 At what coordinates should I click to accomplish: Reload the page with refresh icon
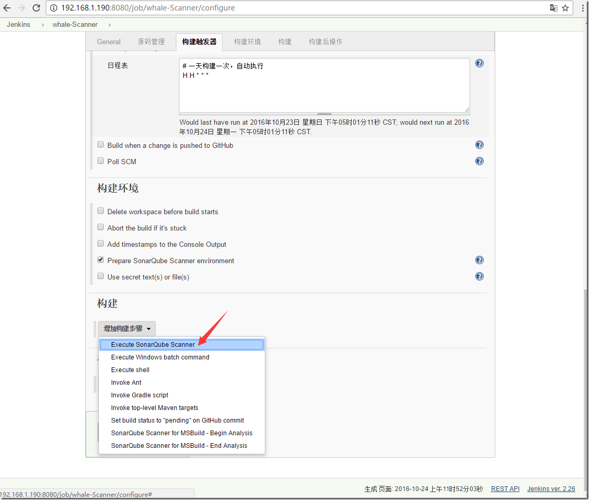[x=36, y=7]
